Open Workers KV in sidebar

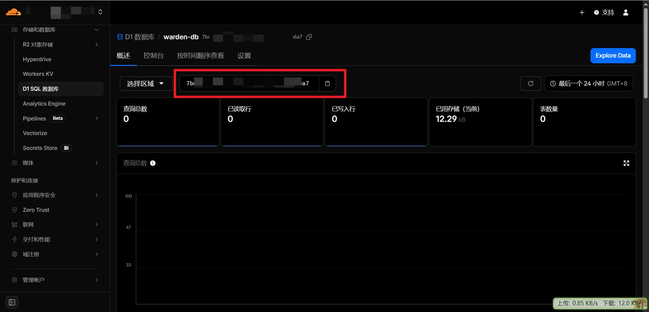tap(38, 74)
